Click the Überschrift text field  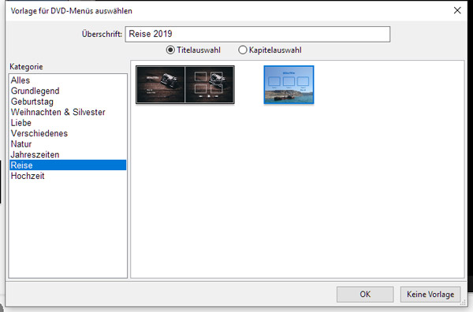pyautogui.click(x=258, y=34)
